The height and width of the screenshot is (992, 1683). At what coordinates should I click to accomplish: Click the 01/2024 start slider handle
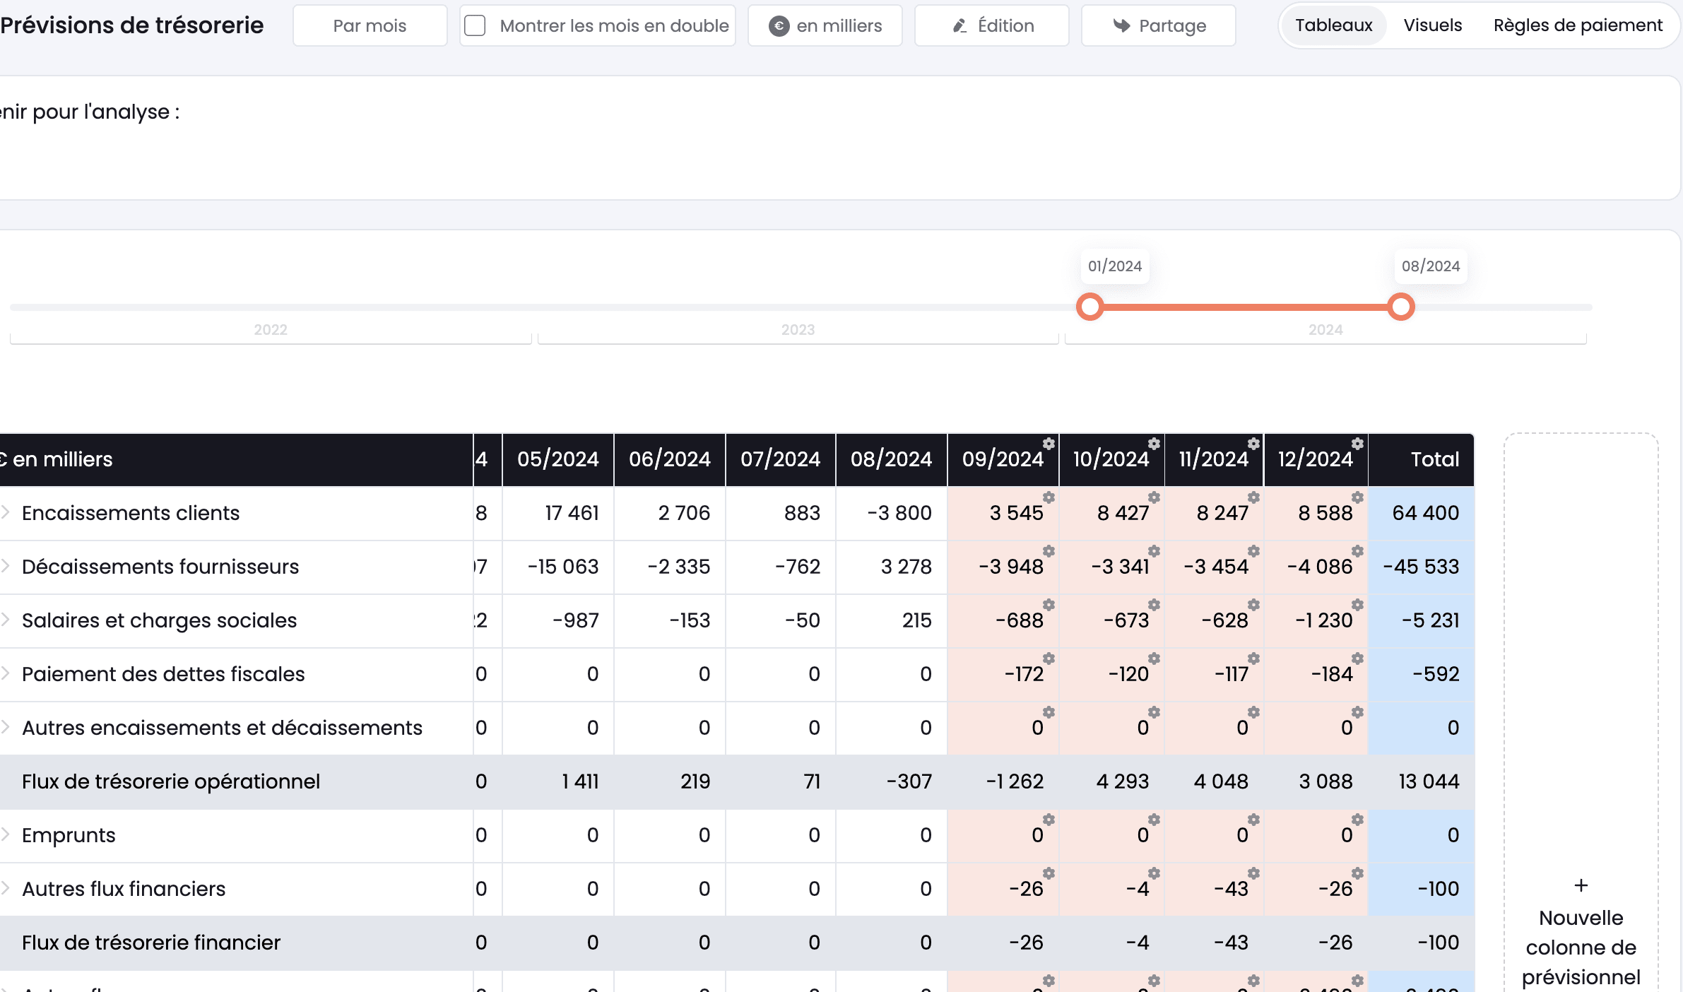pyautogui.click(x=1090, y=307)
